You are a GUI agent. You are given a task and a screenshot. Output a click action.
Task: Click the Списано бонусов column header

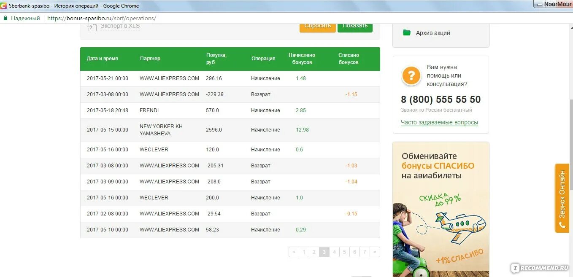click(349, 59)
